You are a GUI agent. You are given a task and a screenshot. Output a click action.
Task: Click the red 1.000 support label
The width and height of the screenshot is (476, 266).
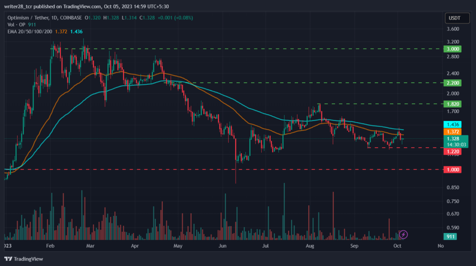pyautogui.click(x=452, y=170)
